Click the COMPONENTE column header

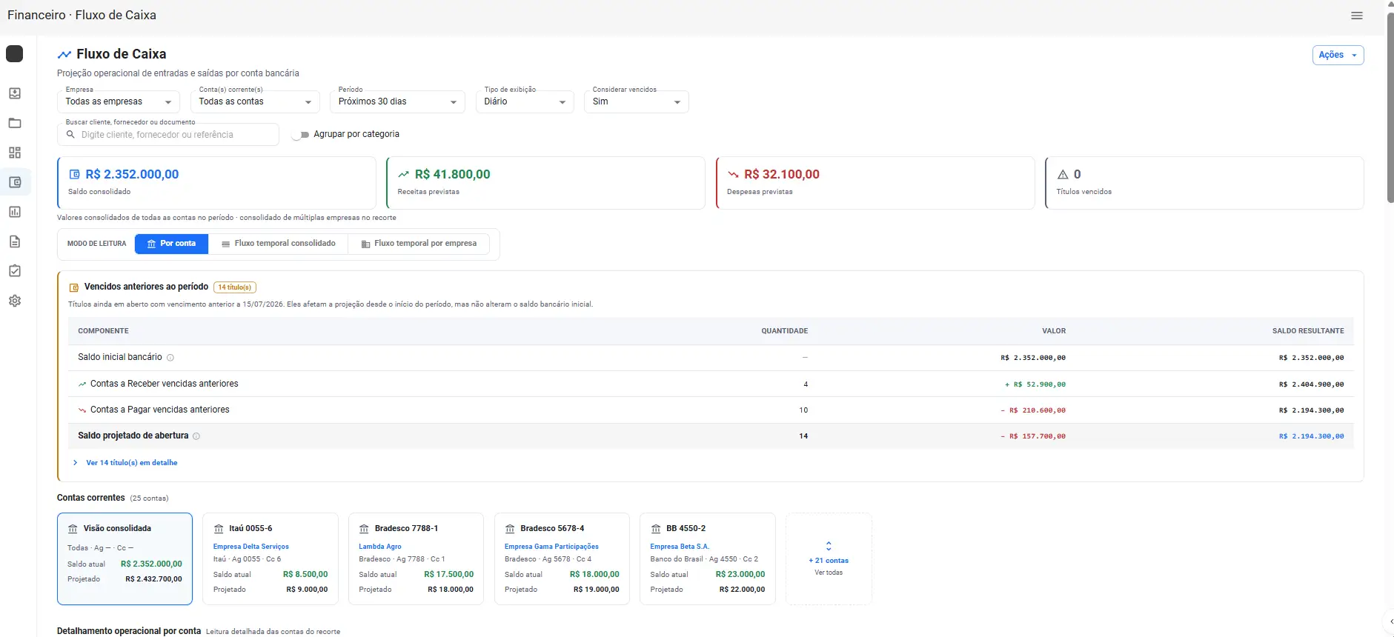click(x=103, y=331)
